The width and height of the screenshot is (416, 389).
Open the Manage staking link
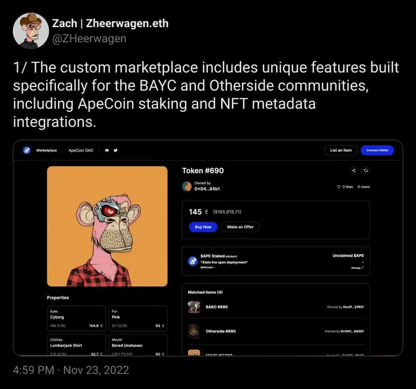point(357,268)
